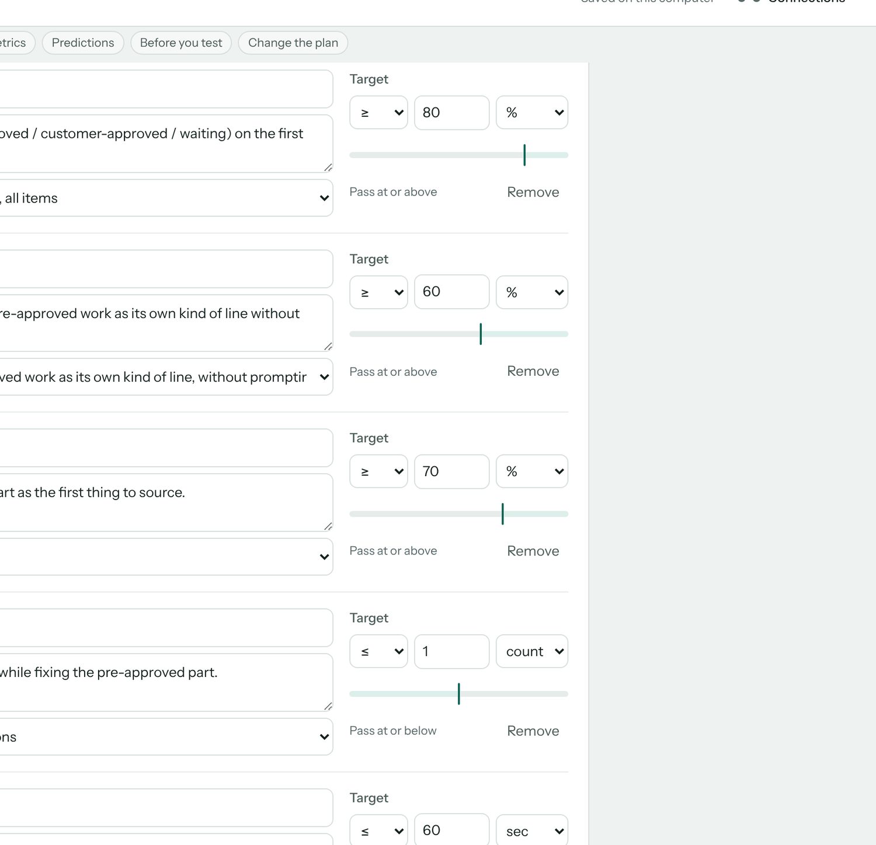Image resolution: width=876 pixels, height=845 pixels.
Task: Remove the metric with the 60 % target
Action: 533,371
